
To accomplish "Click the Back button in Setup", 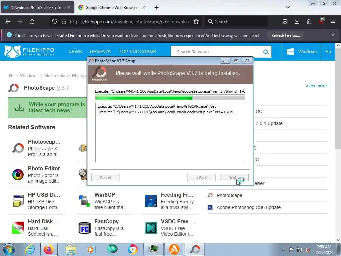I will [201, 178].
